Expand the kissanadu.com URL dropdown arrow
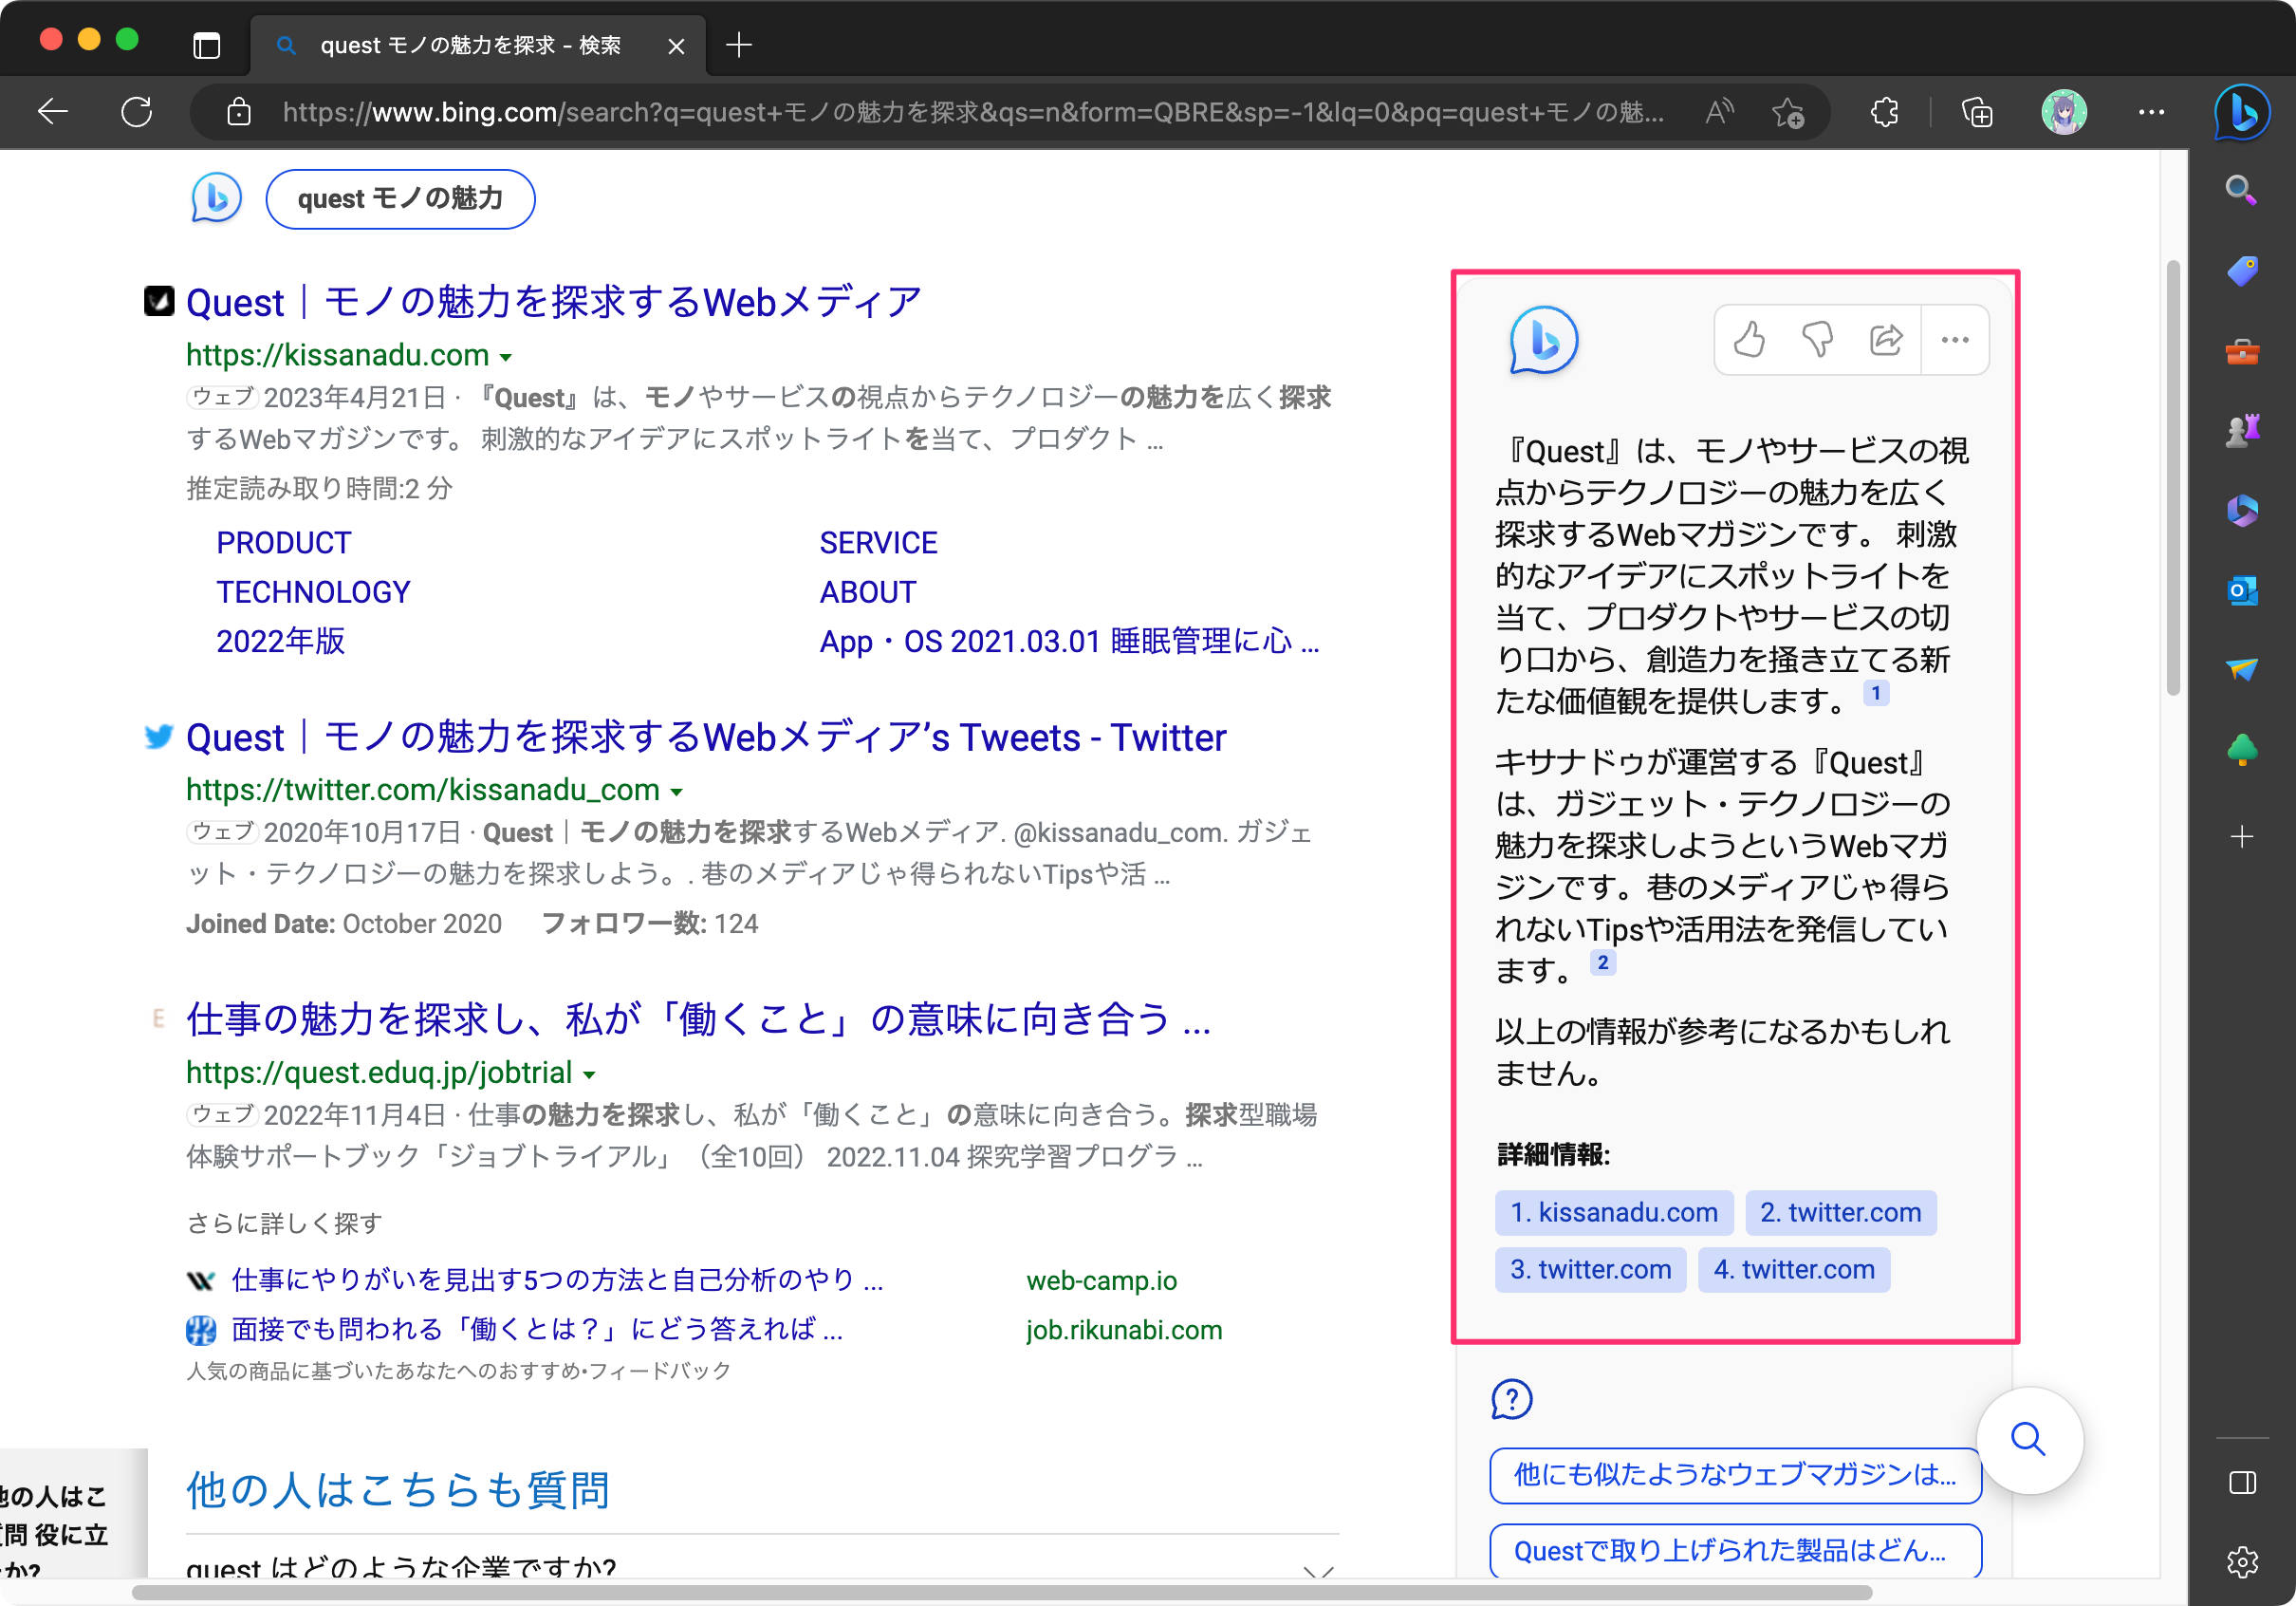The image size is (2296, 1606). pyautogui.click(x=506, y=357)
